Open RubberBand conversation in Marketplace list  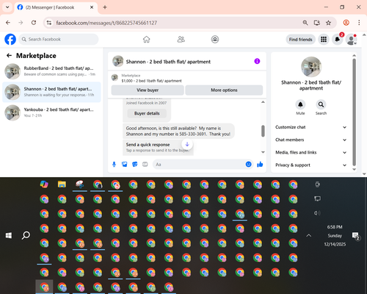click(51, 71)
